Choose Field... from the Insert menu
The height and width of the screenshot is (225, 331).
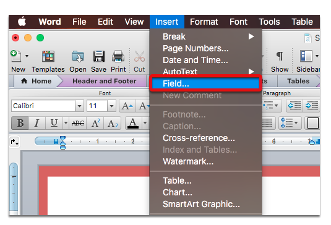click(x=205, y=83)
